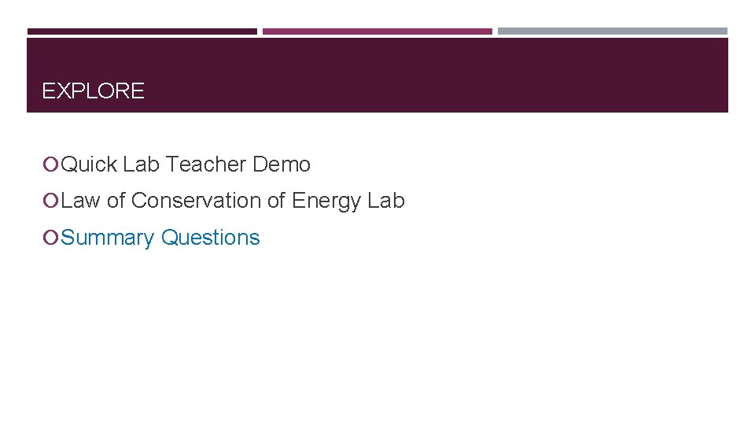Click the word Questions in the blue link
755x425 pixels.
(211, 238)
